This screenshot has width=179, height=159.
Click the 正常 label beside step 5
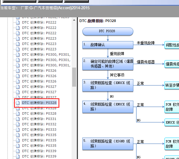click(141, 142)
